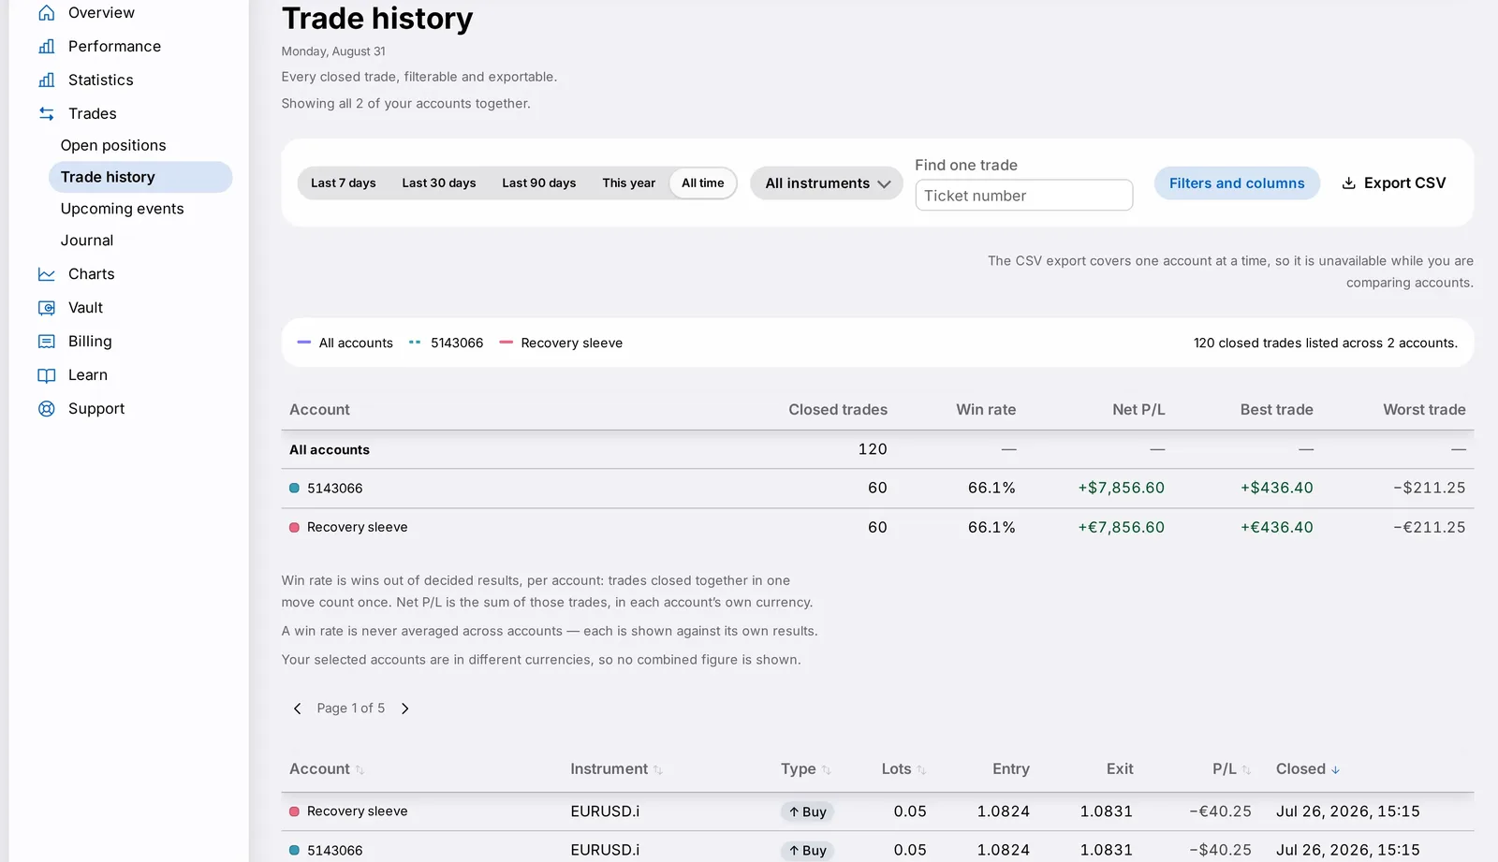Open the Overview home icon

point(47,13)
